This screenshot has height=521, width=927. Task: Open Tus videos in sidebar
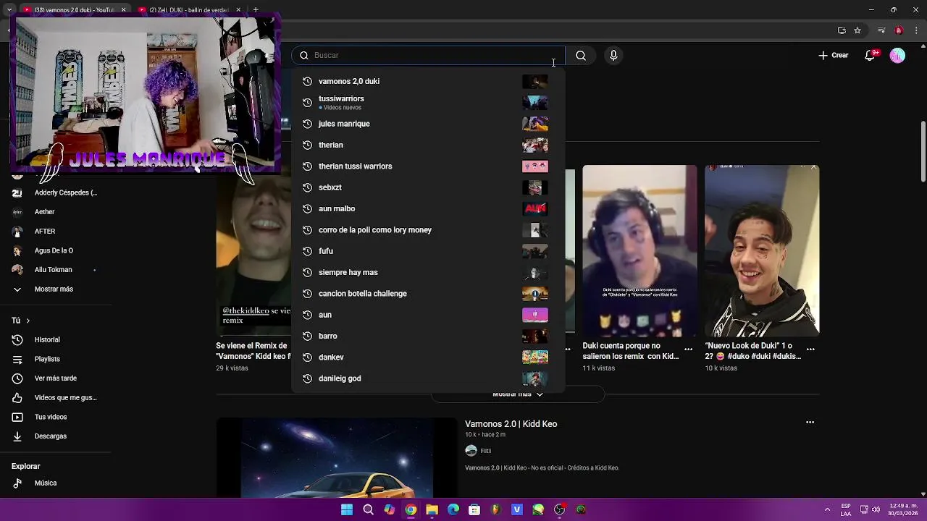click(x=56, y=417)
